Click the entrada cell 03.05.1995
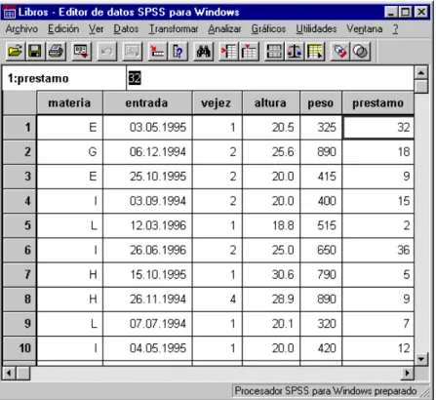The height and width of the screenshot is (400, 436). 147,127
